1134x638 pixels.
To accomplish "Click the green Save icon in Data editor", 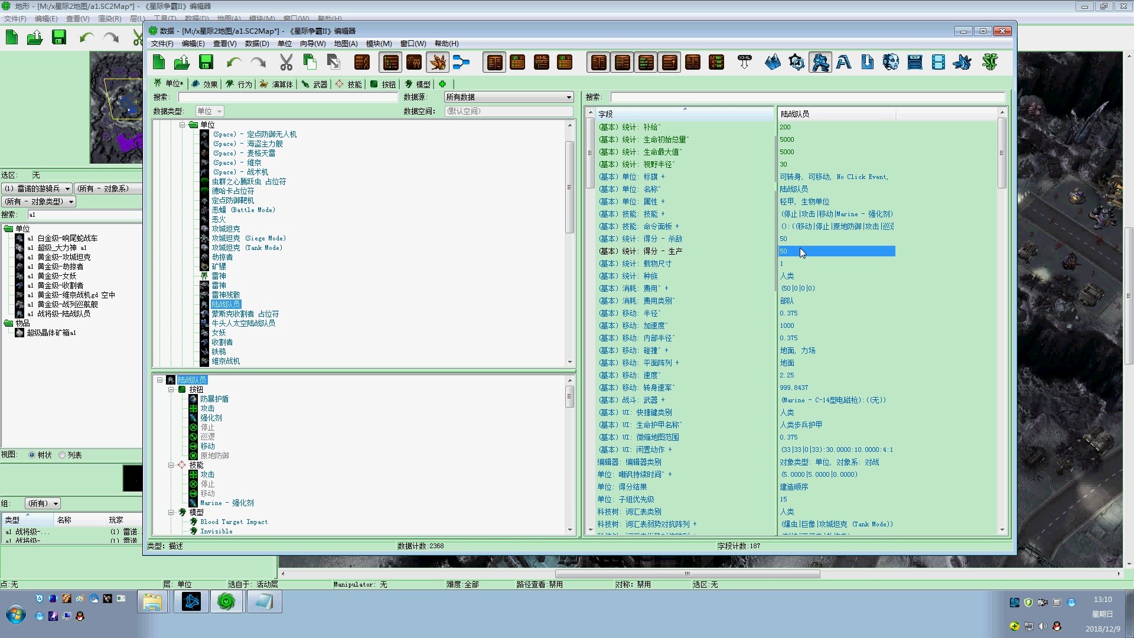I will [206, 62].
